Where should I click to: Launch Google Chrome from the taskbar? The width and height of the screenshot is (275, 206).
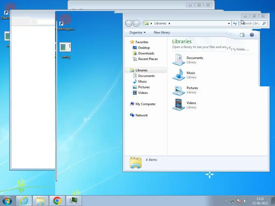(57, 201)
